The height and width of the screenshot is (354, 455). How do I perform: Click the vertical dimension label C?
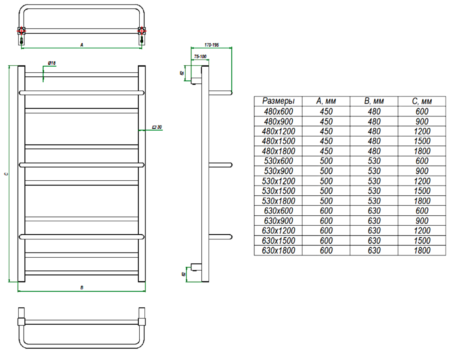click(x=6, y=174)
